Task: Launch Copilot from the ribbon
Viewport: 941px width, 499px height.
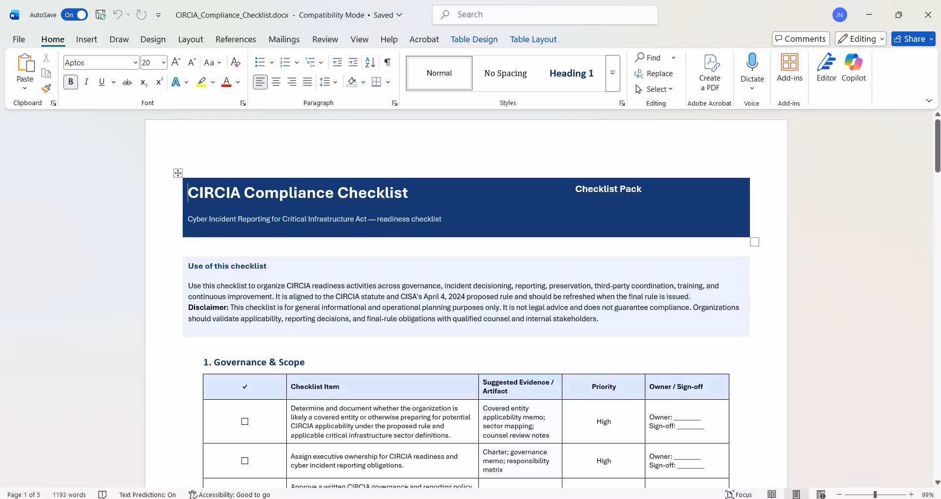Action: (854, 68)
